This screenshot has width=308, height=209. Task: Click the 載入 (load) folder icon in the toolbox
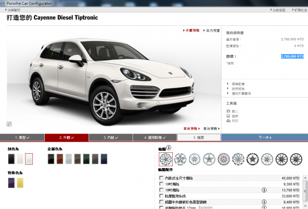click(228, 111)
